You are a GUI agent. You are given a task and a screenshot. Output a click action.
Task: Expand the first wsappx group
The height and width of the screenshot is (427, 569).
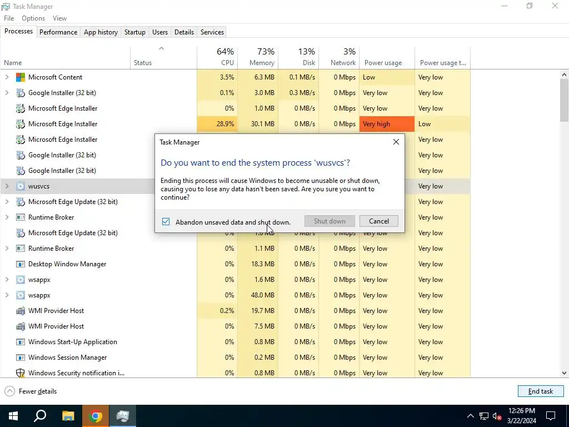tap(7, 280)
